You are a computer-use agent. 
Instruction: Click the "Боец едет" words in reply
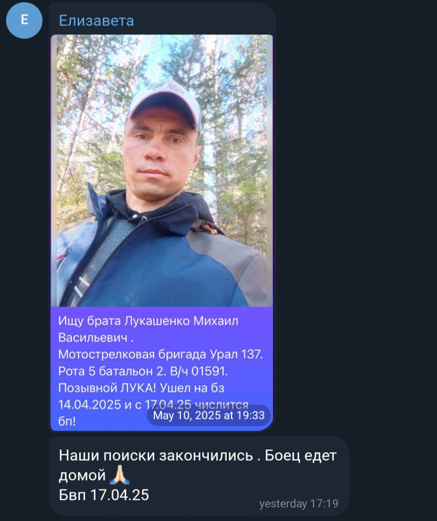pos(301,455)
